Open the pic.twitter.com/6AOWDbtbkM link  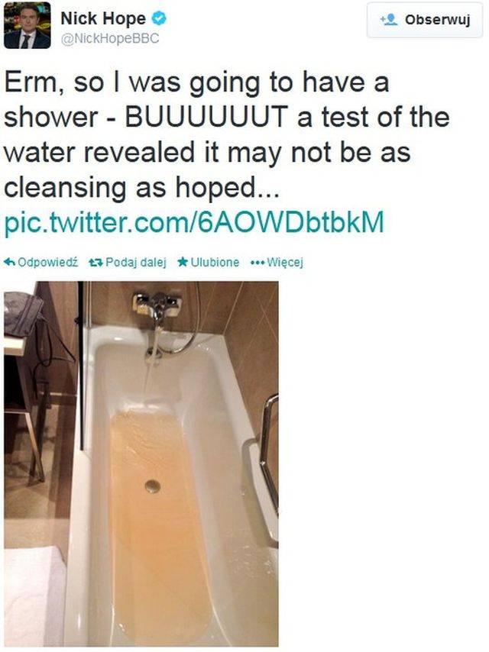[194, 222]
